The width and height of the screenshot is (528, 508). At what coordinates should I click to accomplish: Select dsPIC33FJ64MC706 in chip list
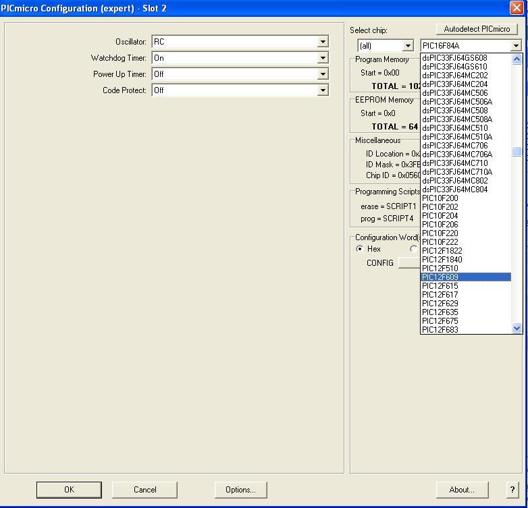466,146
